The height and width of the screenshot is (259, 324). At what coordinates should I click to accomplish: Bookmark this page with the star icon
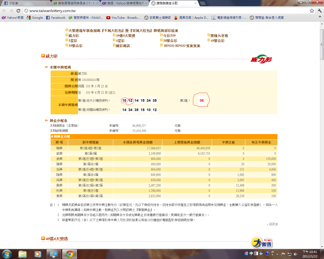pyautogui.click(x=312, y=11)
